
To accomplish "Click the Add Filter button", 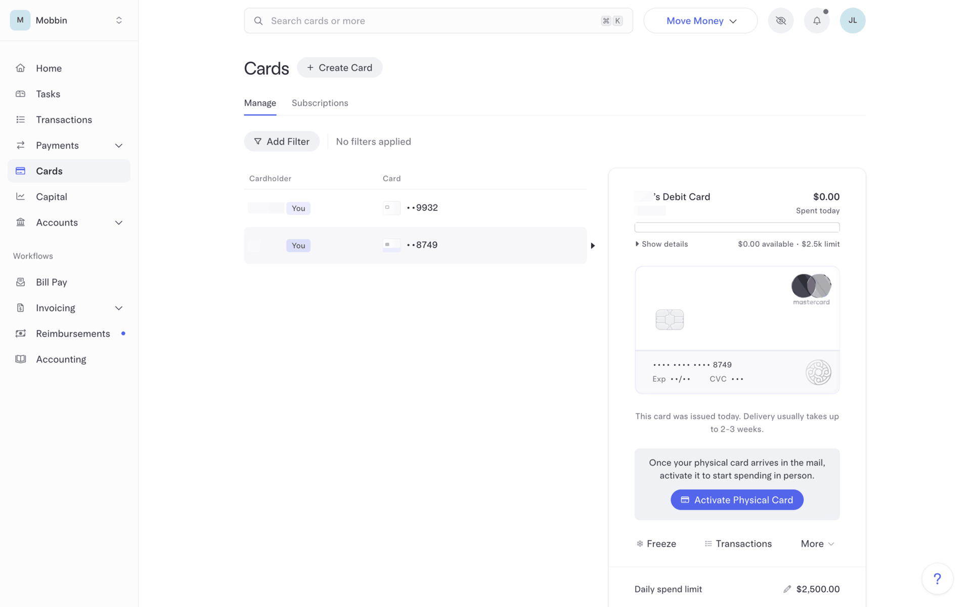I will [282, 142].
